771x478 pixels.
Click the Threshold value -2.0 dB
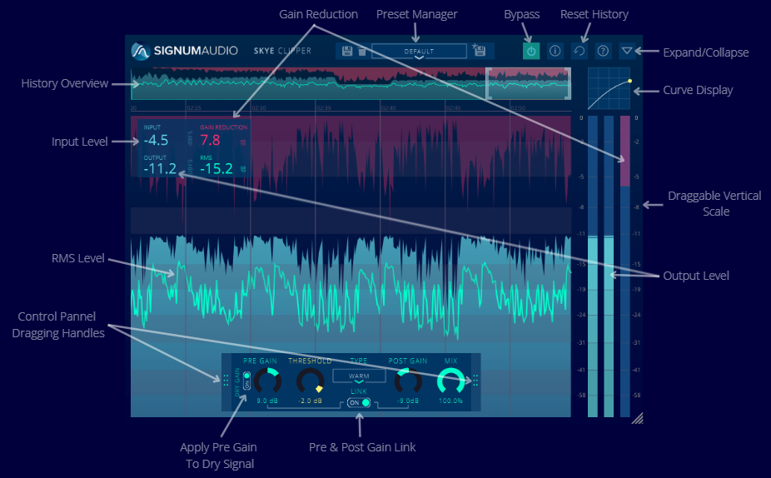pyautogui.click(x=311, y=401)
